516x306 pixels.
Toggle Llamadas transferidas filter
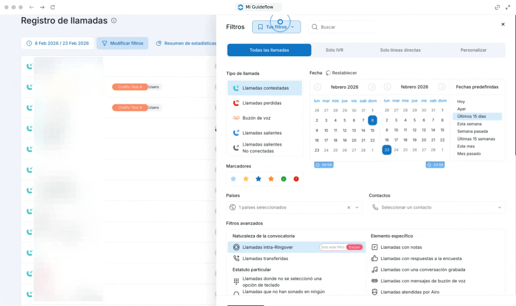pyautogui.click(x=265, y=259)
